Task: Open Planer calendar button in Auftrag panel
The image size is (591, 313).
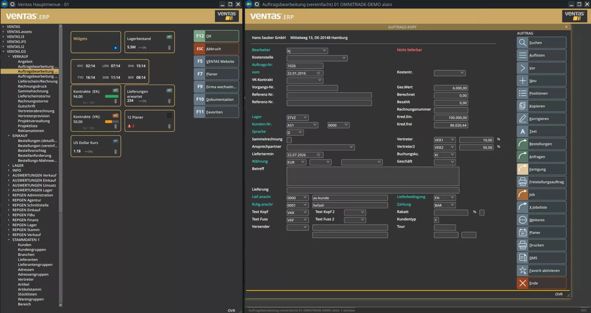Action: (541, 232)
